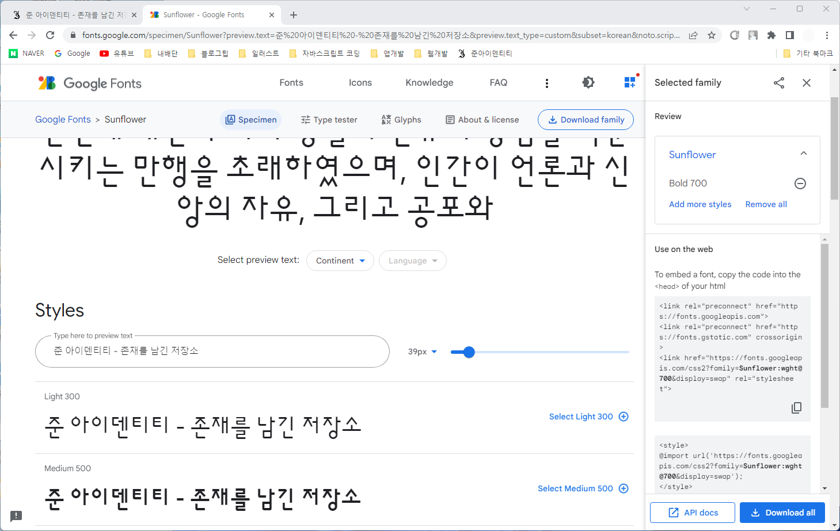The image size is (840, 531).
Task: Toggle the dark theme icon
Action: (x=588, y=83)
